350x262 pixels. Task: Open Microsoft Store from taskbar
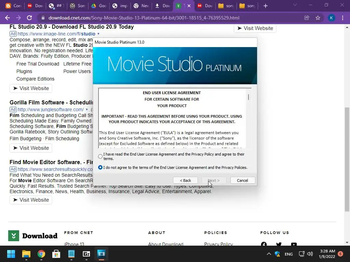click(x=56, y=254)
